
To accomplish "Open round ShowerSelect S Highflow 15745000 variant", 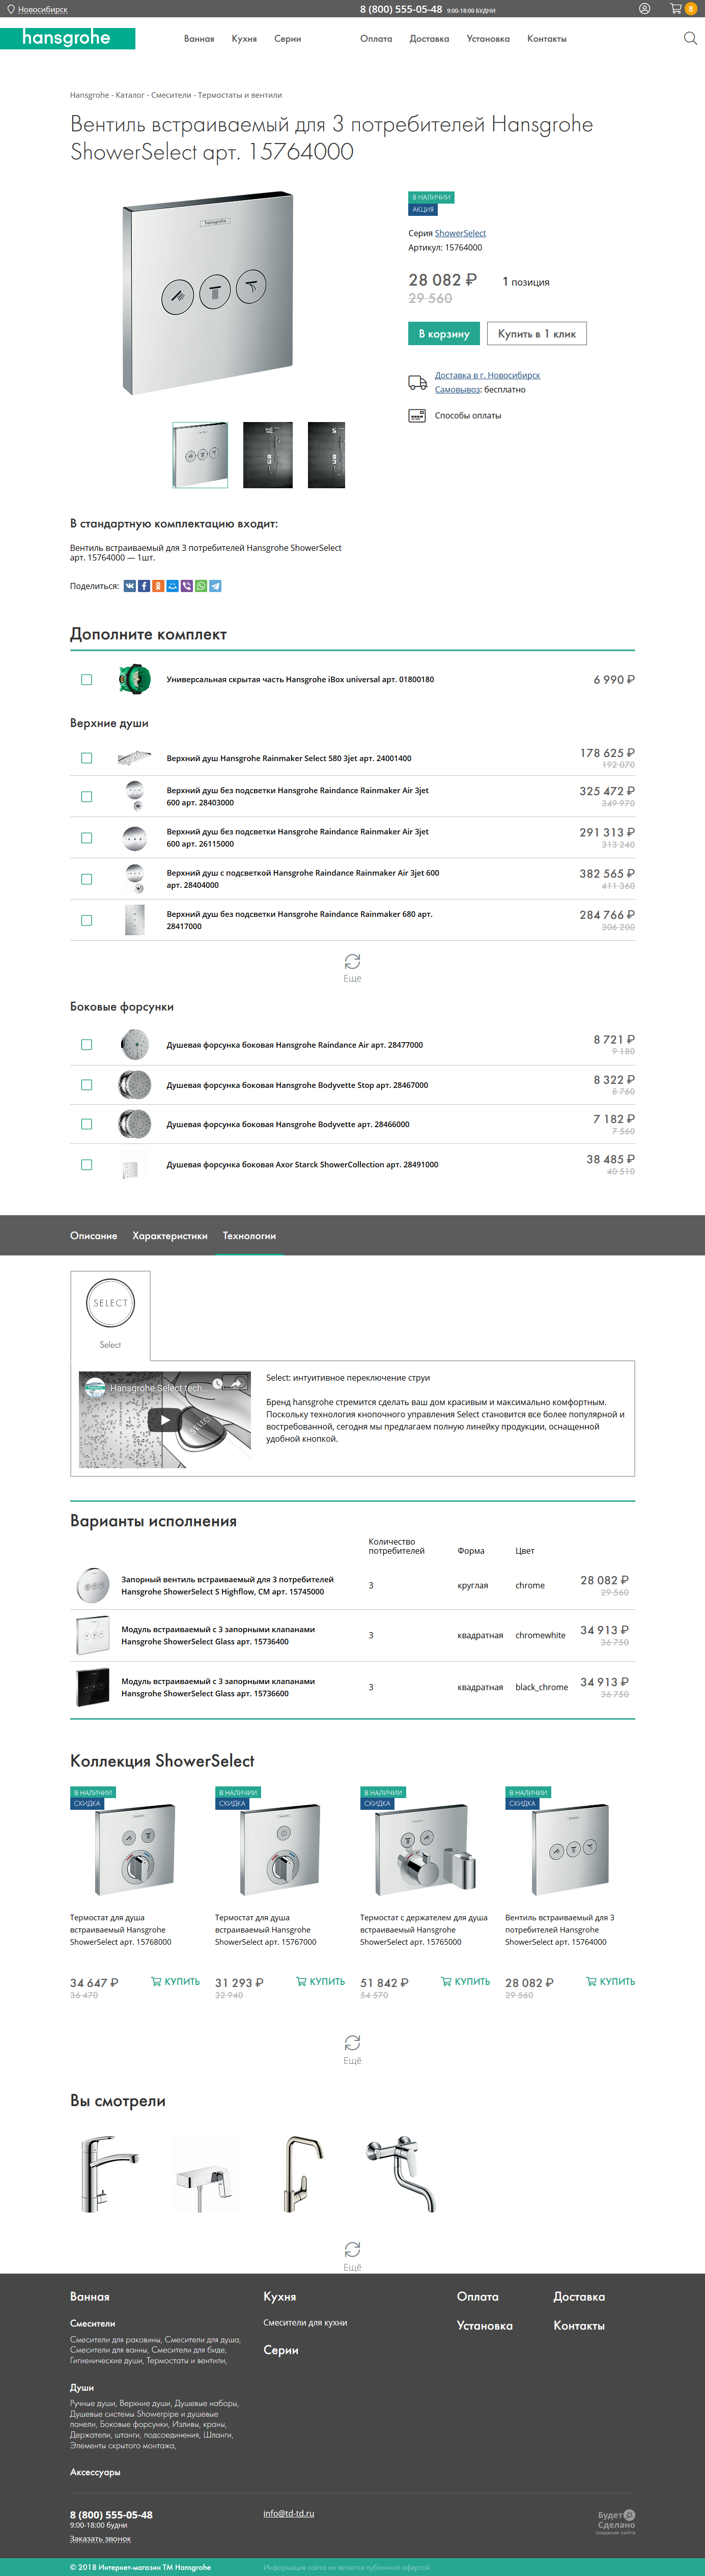I will [228, 1585].
